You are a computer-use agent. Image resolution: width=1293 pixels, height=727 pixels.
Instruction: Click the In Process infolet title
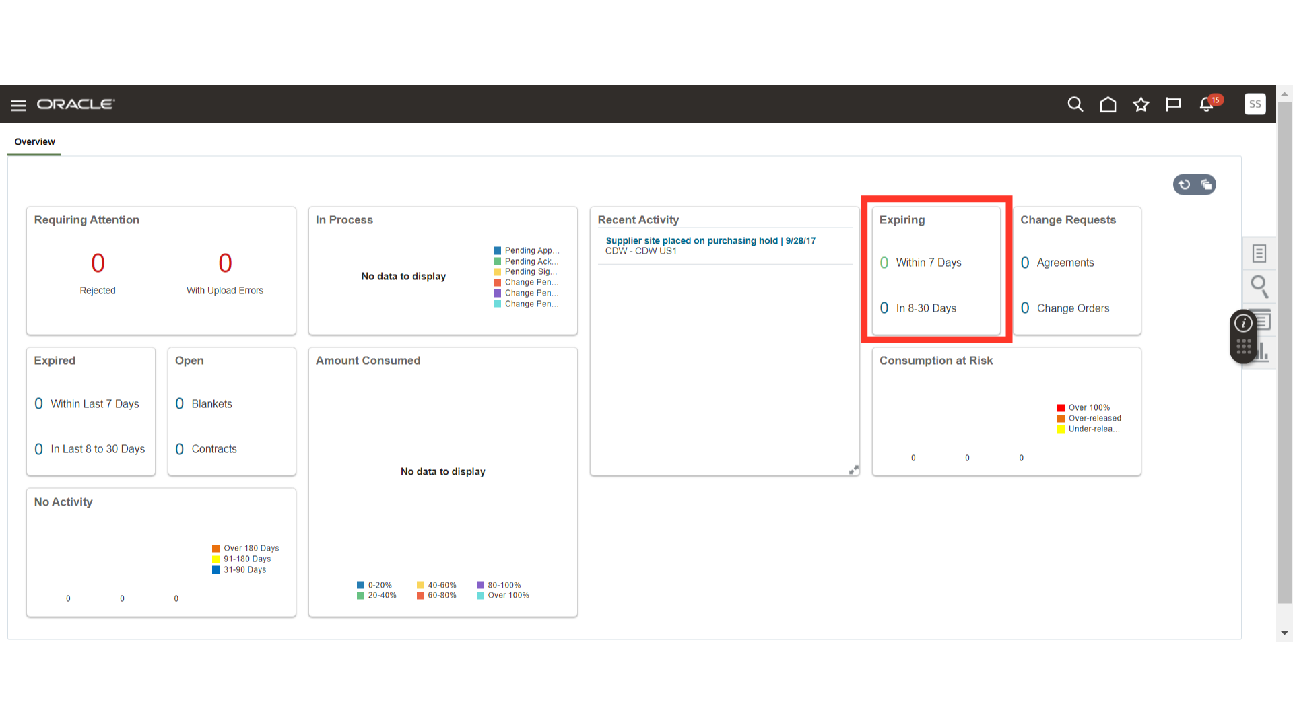344,220
